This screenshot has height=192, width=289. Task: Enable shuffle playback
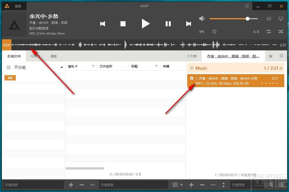pos(280,32)
